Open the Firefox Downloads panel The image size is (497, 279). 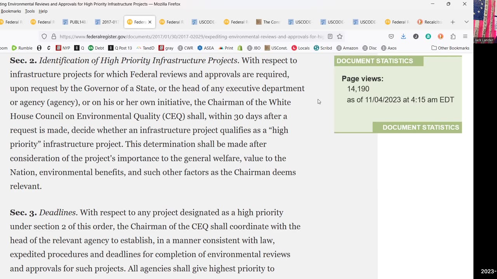[403, 36]
